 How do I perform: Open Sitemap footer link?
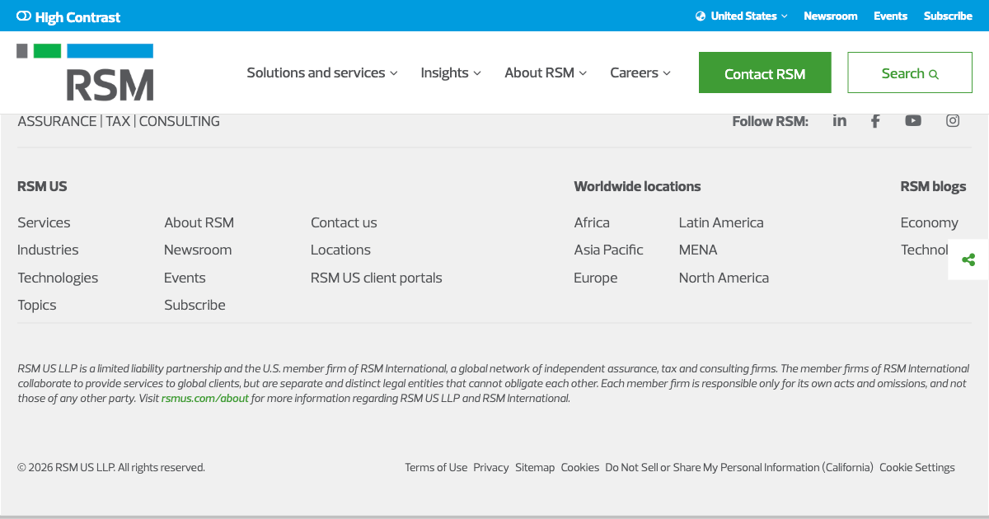click(x=535, y=467)
